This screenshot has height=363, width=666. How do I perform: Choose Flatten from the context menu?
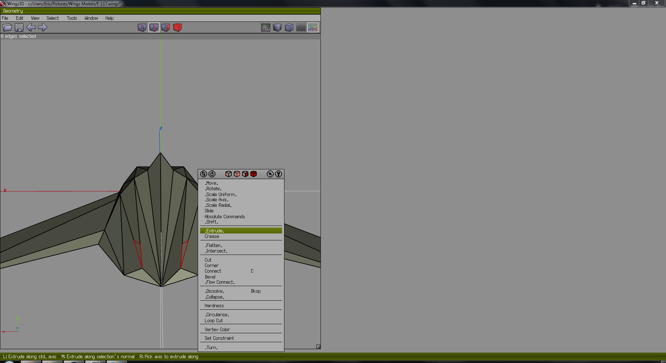coord(241,246)
